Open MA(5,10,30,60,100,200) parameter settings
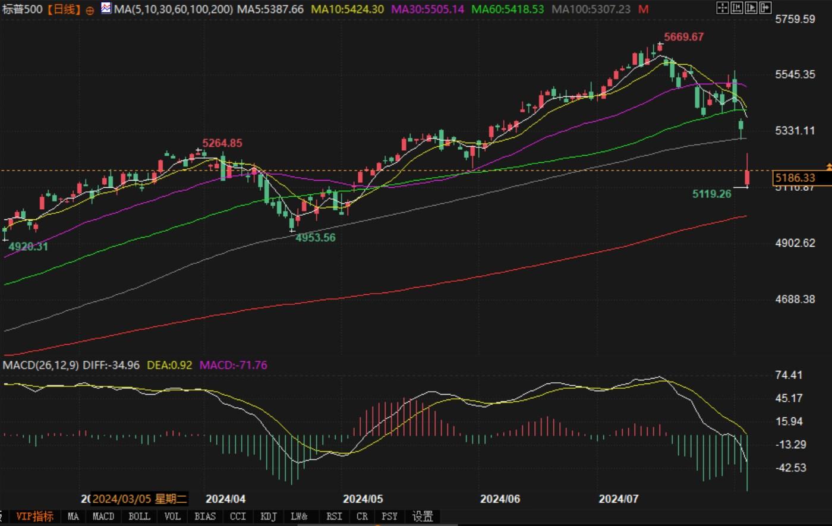Viewport: 832px width, 526px height. [x=173, y=10]
